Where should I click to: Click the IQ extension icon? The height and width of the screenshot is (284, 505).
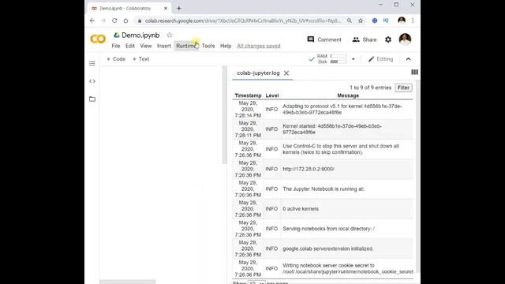(x=386, y=21)
